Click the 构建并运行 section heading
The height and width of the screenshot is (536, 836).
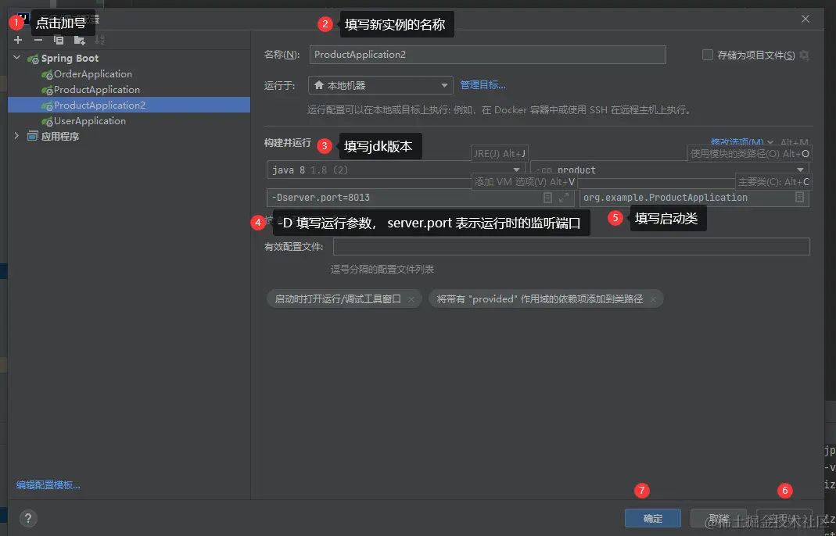point(287,143)
